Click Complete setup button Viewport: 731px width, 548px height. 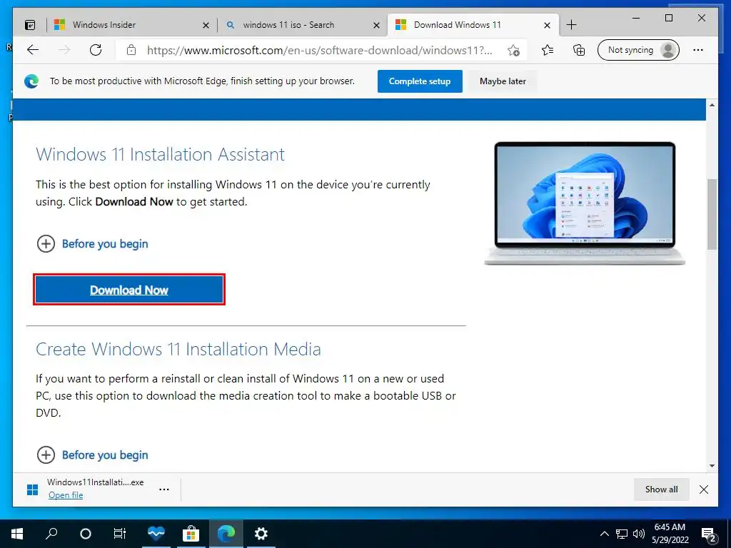pos(420,81)
